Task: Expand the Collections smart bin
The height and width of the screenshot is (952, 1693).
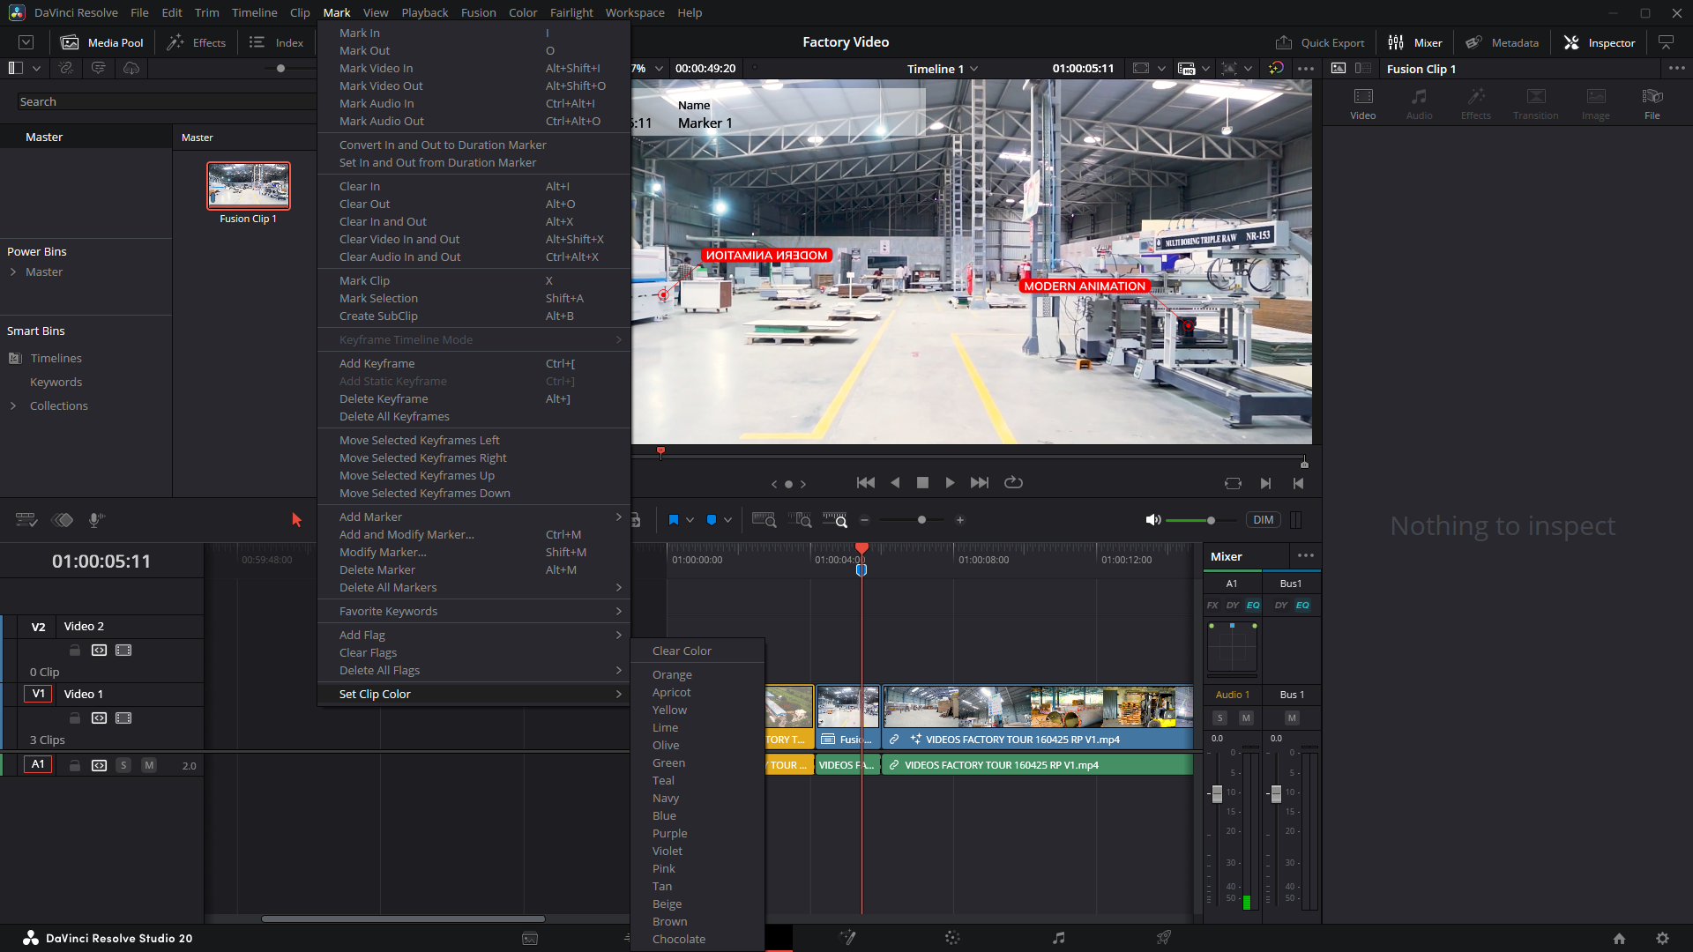Action: coord(13,406)
